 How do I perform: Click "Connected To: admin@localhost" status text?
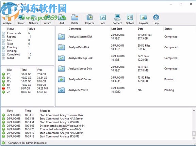coord(27,143)
